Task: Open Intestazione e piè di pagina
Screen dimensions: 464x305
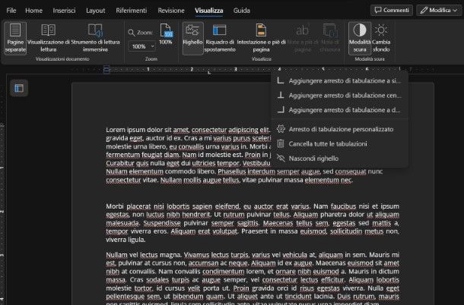Action: pos(262,39)
